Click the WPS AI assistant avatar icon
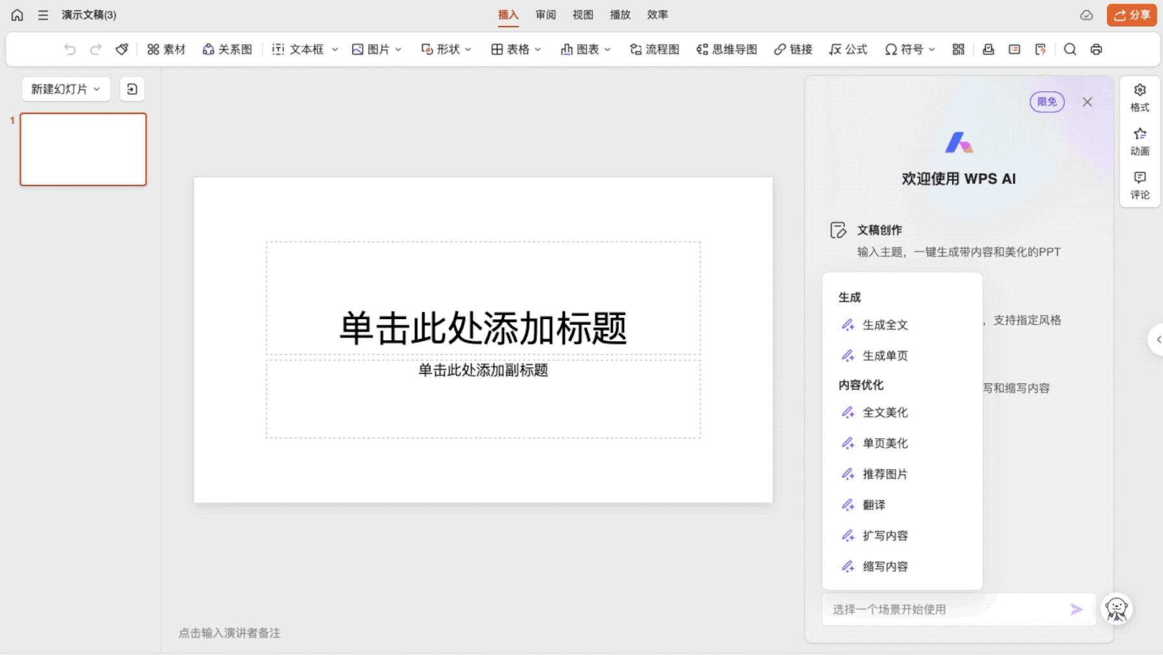The width and height of the screenshot is (1163, 655). coord(1116,609)
